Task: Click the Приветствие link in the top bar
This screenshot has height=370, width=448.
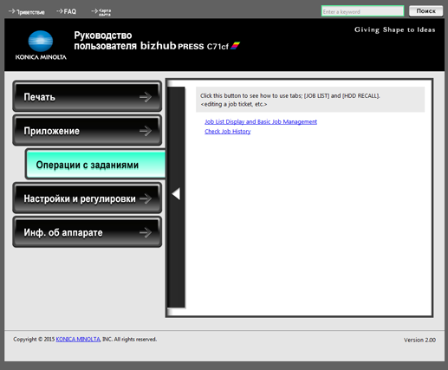Action: point(27,11)
